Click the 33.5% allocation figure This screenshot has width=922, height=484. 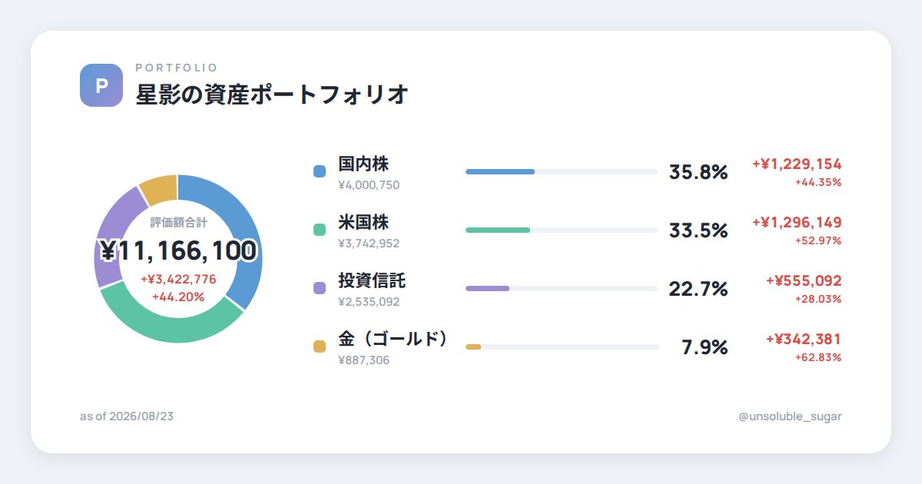point(698,230)
